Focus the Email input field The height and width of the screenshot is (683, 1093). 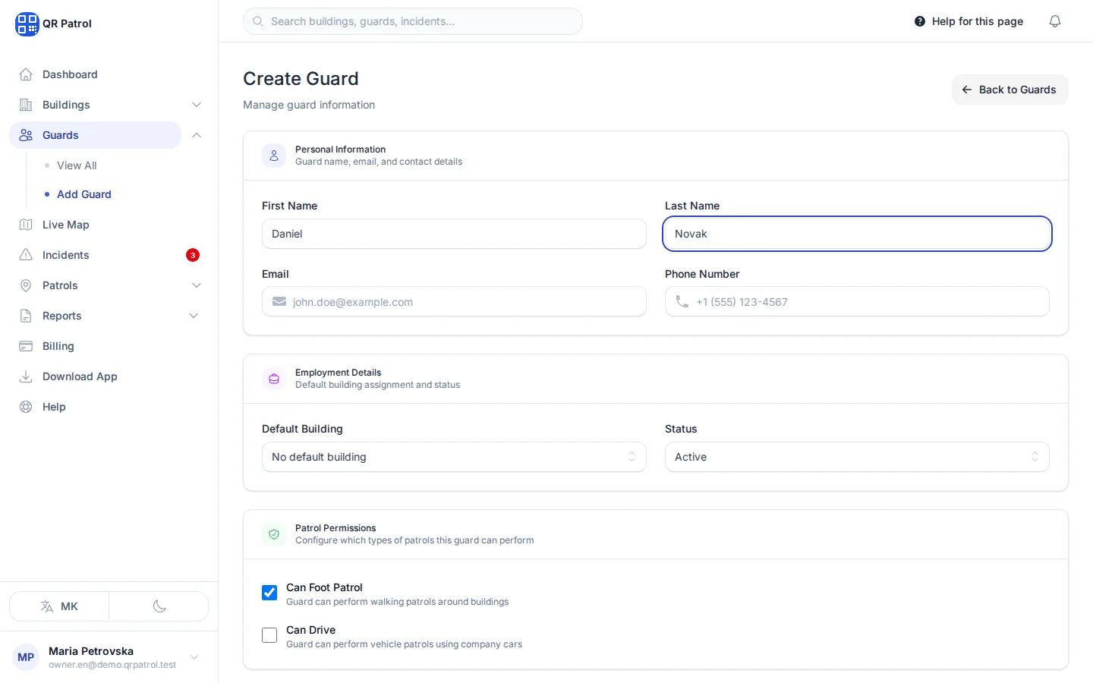tap(454, 301)
